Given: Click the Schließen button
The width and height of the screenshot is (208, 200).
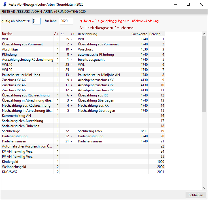Looking at the screenshot, I should tap(196, 195).
